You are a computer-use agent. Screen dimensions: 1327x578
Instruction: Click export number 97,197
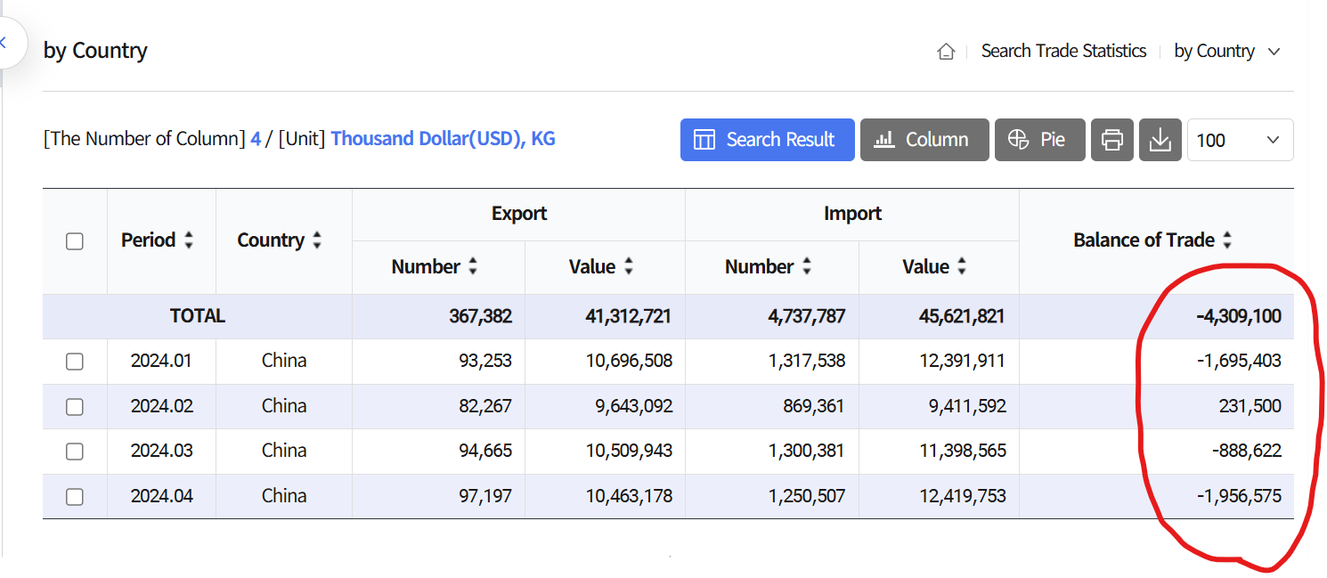pos(484,495)
